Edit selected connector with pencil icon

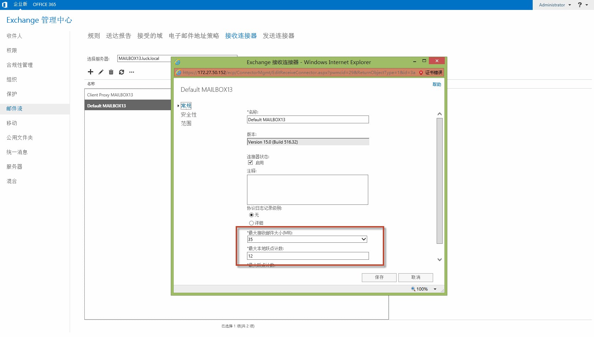pos(101,72)
